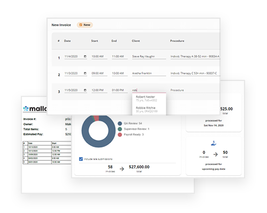
Task: Open calendar picker for 11/4/2020 row
Action: tap(85, 56)
